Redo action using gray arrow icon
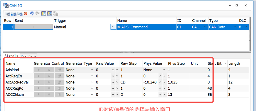This screenshot has height=111, width=256. [x=37, y=13]
